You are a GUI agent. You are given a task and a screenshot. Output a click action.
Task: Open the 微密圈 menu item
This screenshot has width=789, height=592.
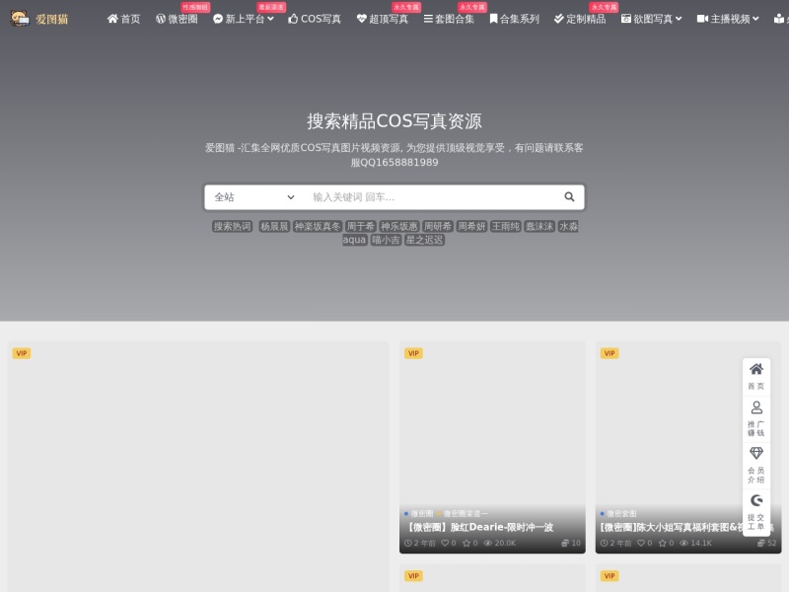[177, 19]
